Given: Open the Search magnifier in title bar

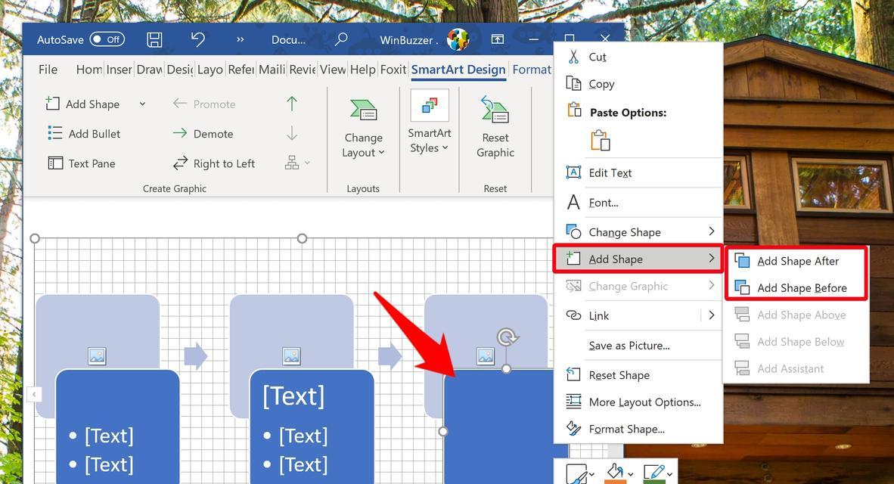Looking at the screenshot, I should tap(341, 39).
